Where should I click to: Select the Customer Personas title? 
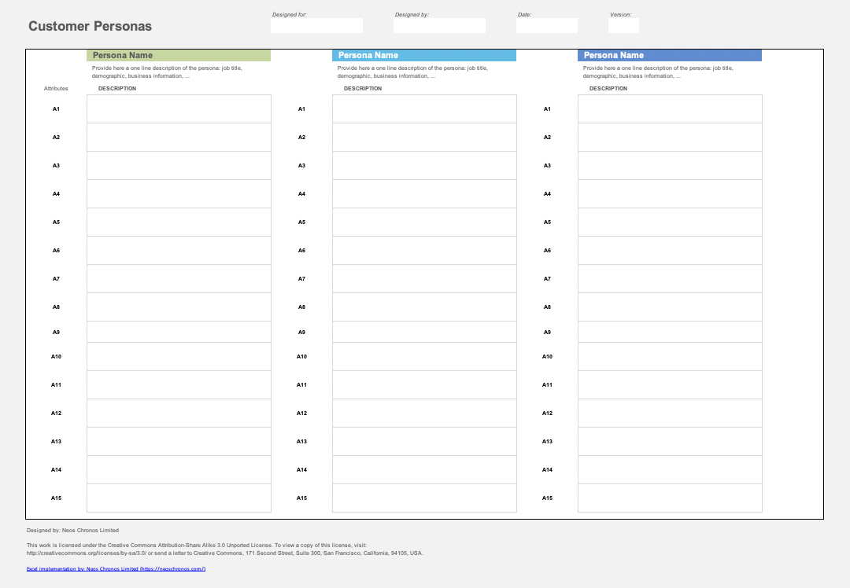coord(90,26)
